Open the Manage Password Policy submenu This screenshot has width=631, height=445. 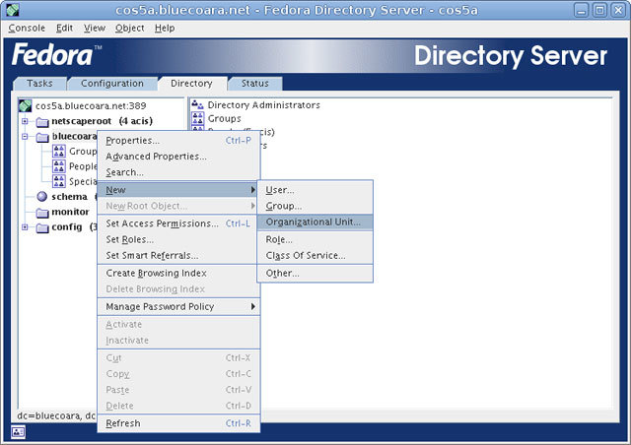178,307
